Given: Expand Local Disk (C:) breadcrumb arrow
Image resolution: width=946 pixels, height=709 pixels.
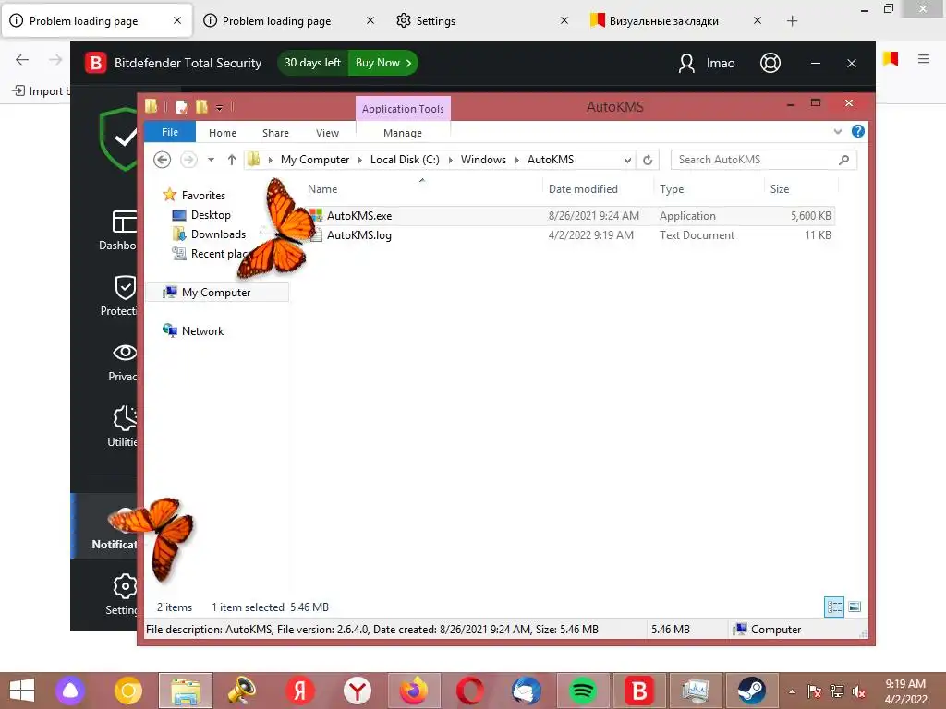Looking at the screenshot, I should tap(450, 160).
